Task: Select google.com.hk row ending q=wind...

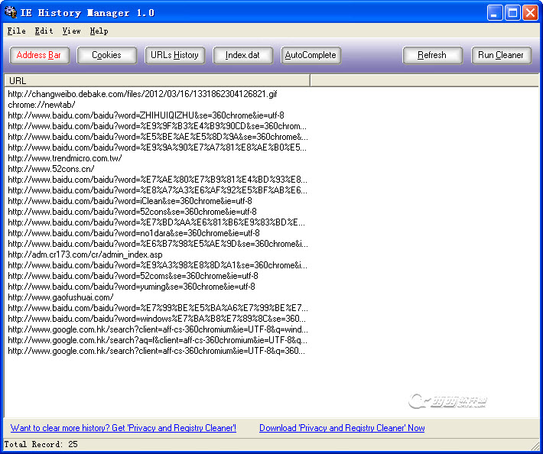Action: click(x=158, y=329)
